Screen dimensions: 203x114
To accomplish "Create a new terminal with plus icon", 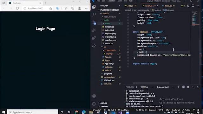I will tap(179, 87).
